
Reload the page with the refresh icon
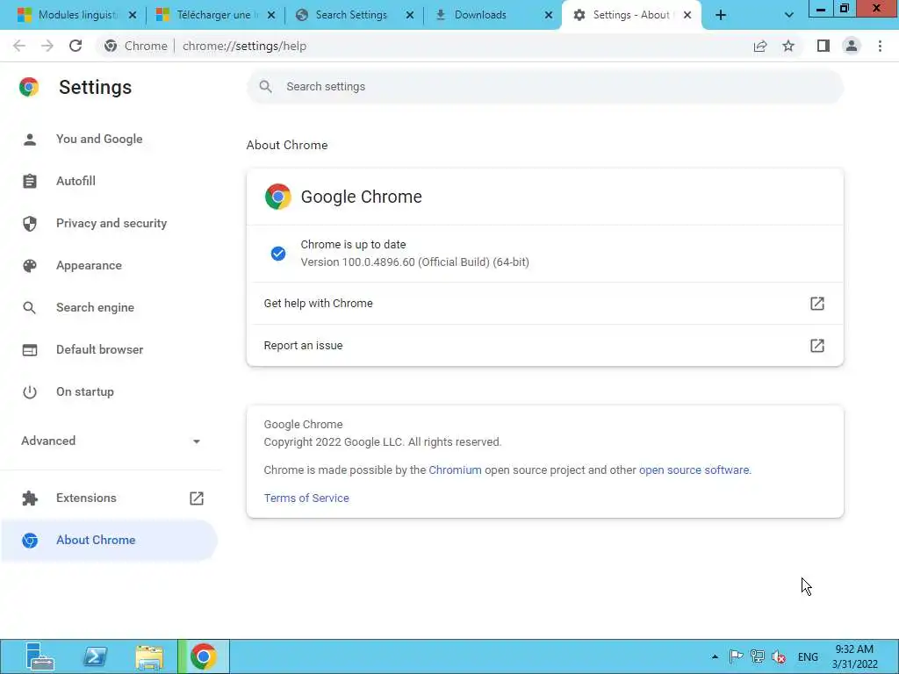[x=76, y=46]
